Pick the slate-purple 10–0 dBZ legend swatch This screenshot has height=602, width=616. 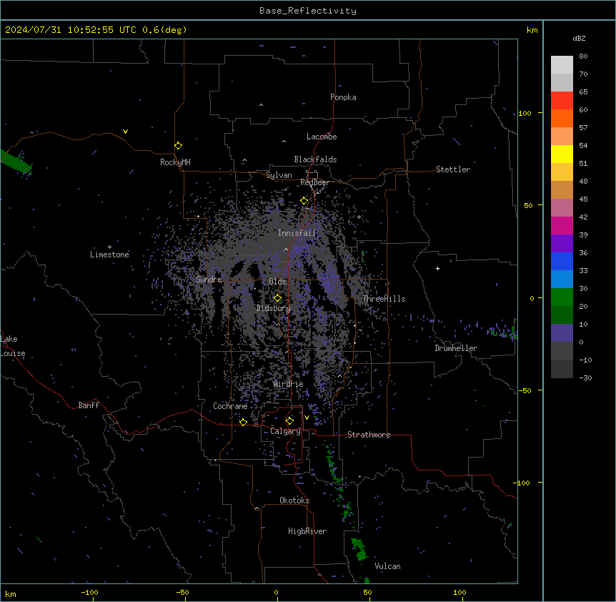click(562, 333)
